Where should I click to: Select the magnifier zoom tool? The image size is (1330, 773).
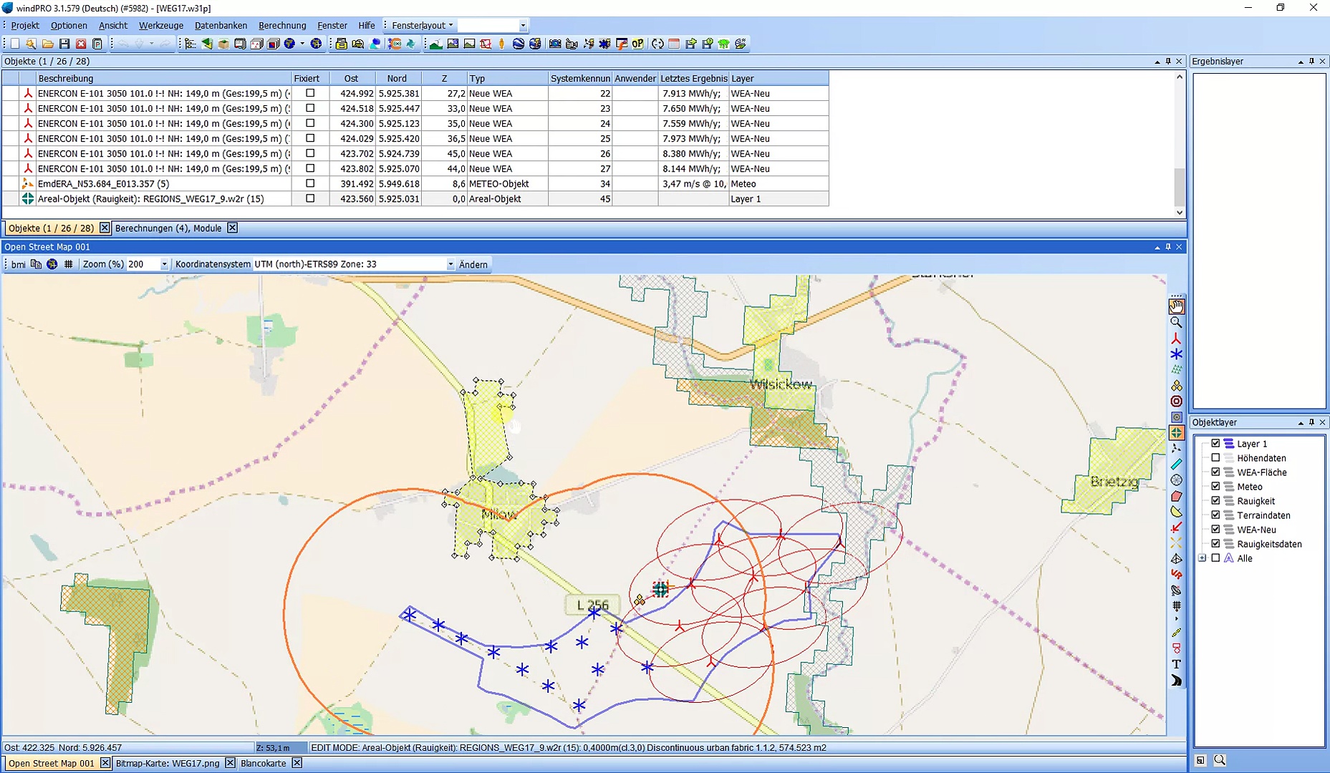click(1176, 323)
